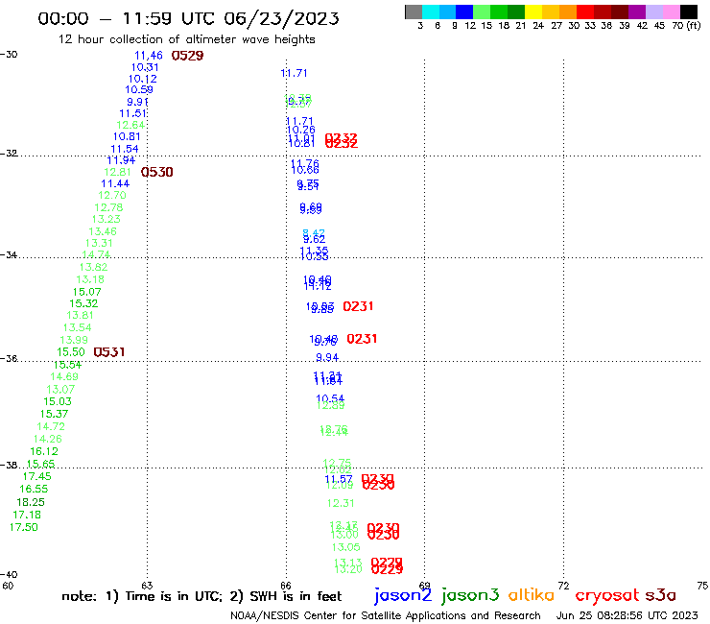This screenshot has height=624, width=710.
Task: Select the value 9.91 on the left track
Action: tap(137, 102)
